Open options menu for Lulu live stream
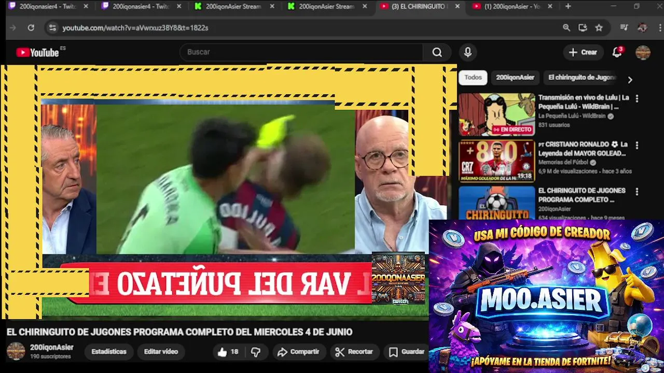Screen dimensions: 664x373 (x=637, y=98)
